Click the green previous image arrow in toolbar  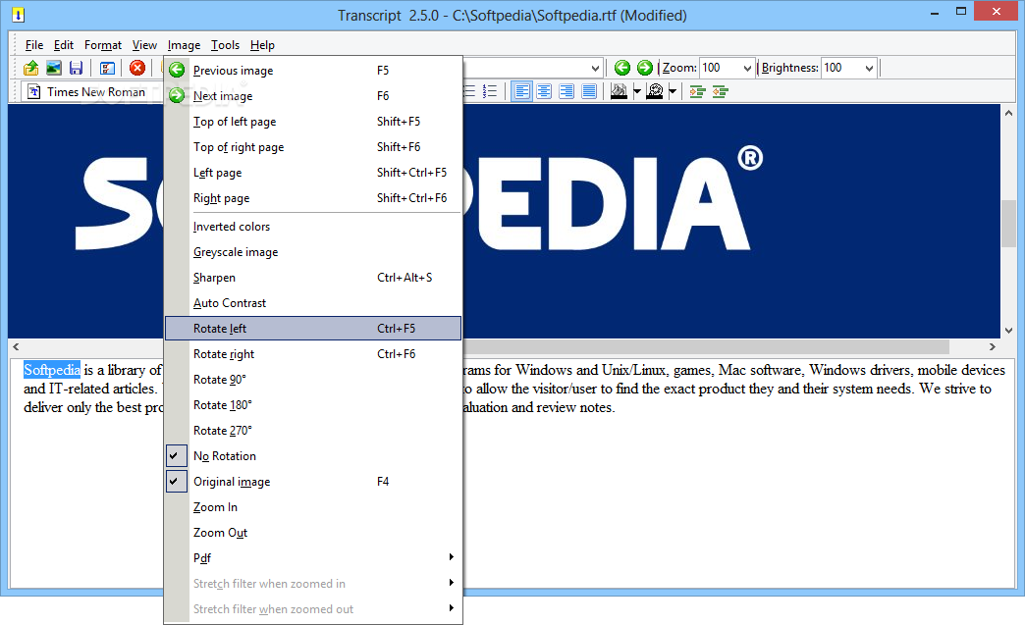[x=622, y=68]
